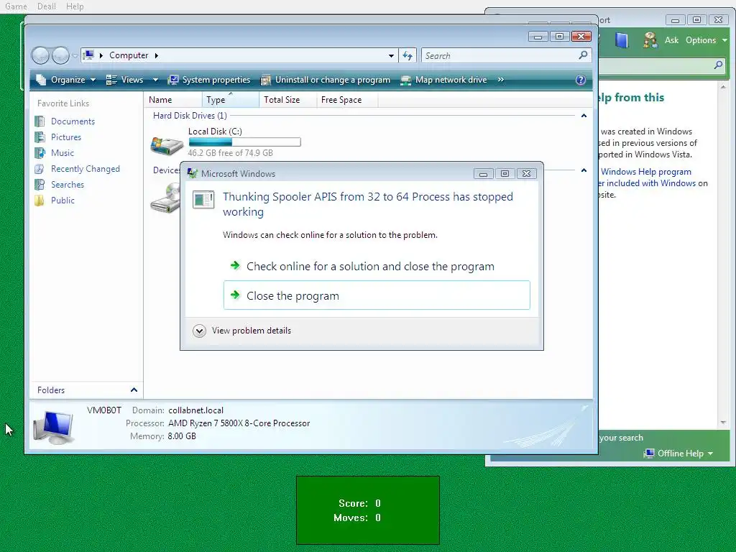Click the Back arrow in Explorer

40,56
